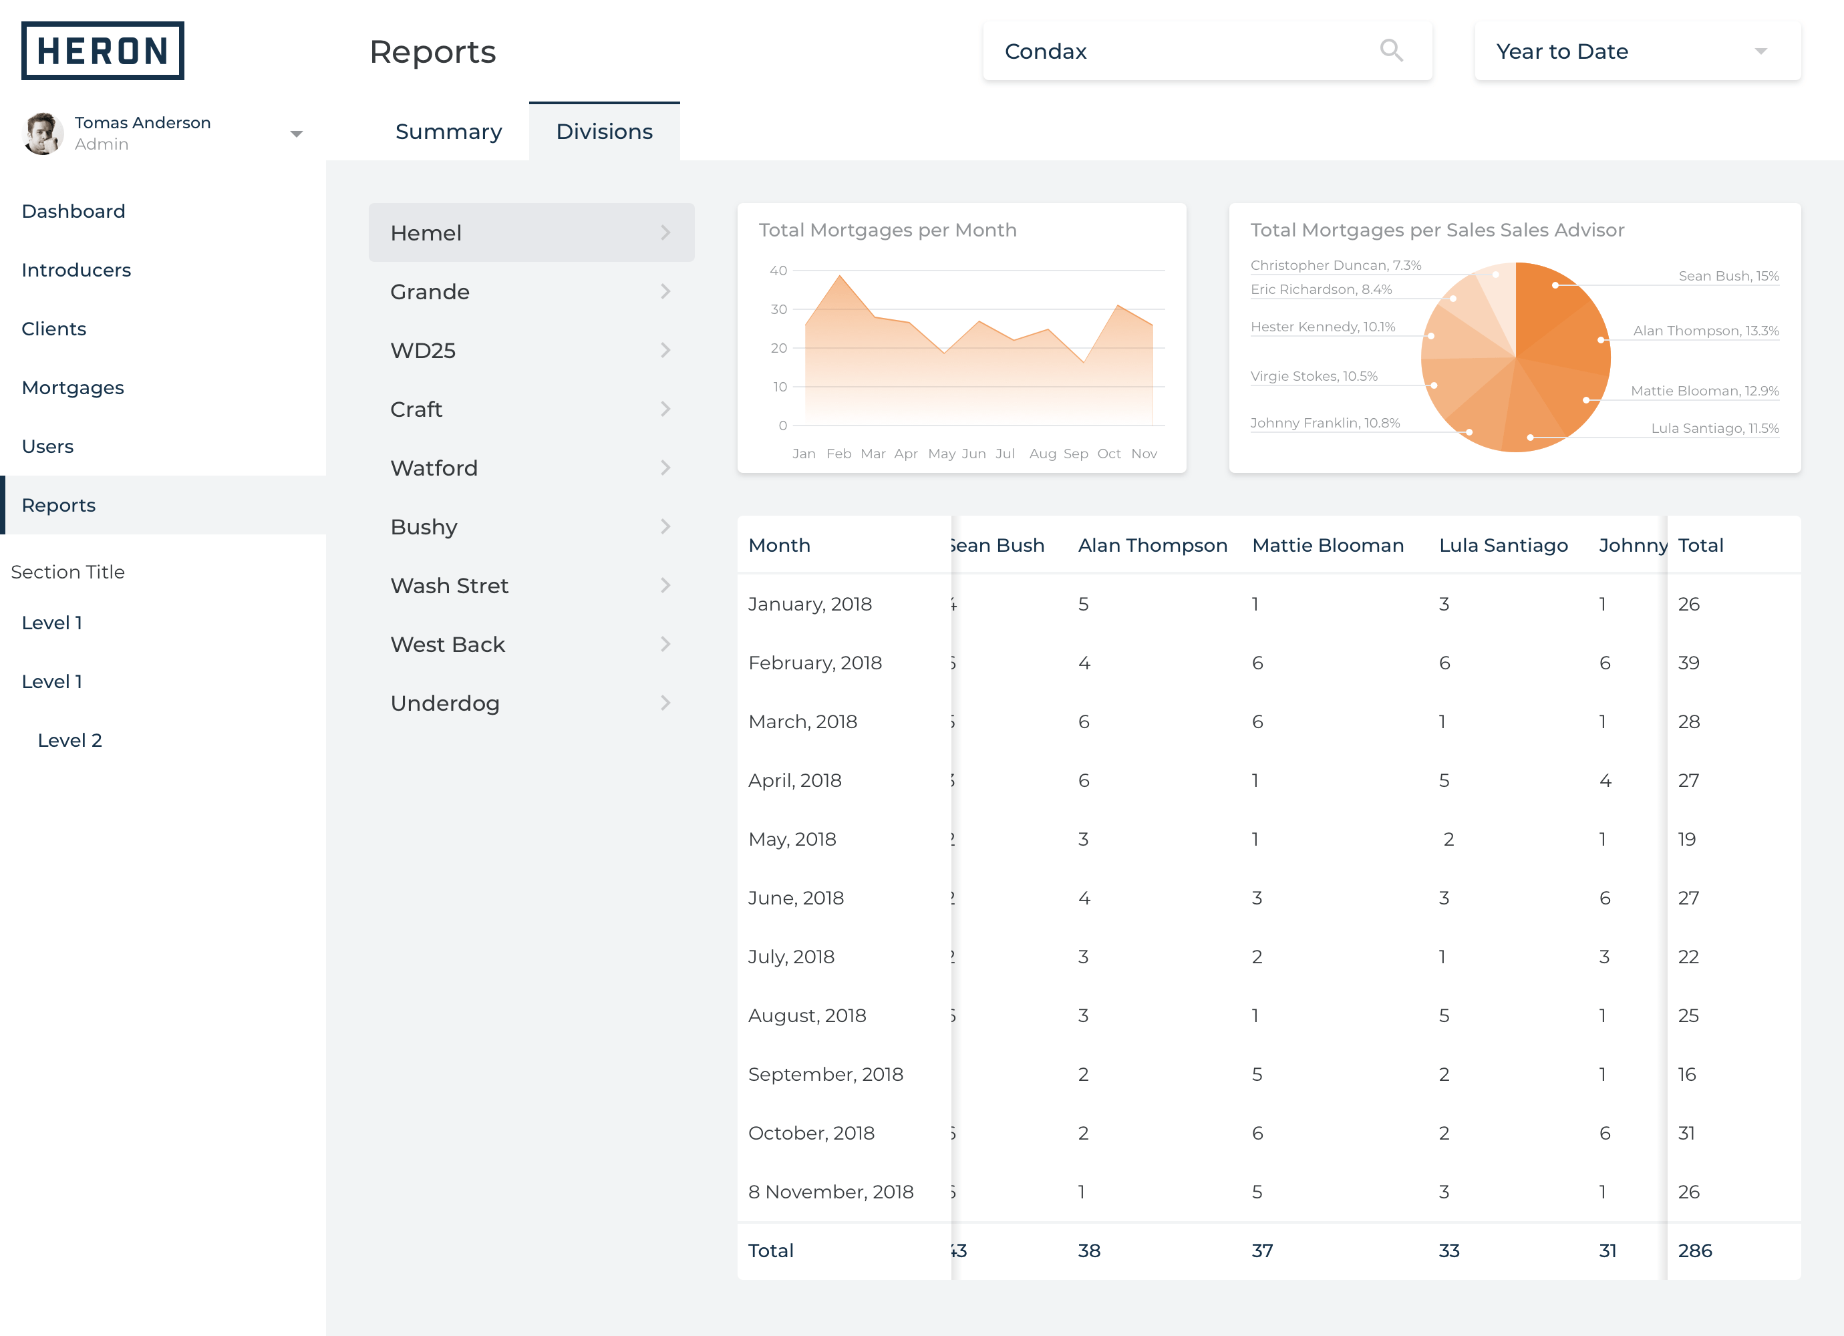1844x1336 pixels.
Task: Select the West Back division row
Action: pyautogui.click(x=531, y=644)
